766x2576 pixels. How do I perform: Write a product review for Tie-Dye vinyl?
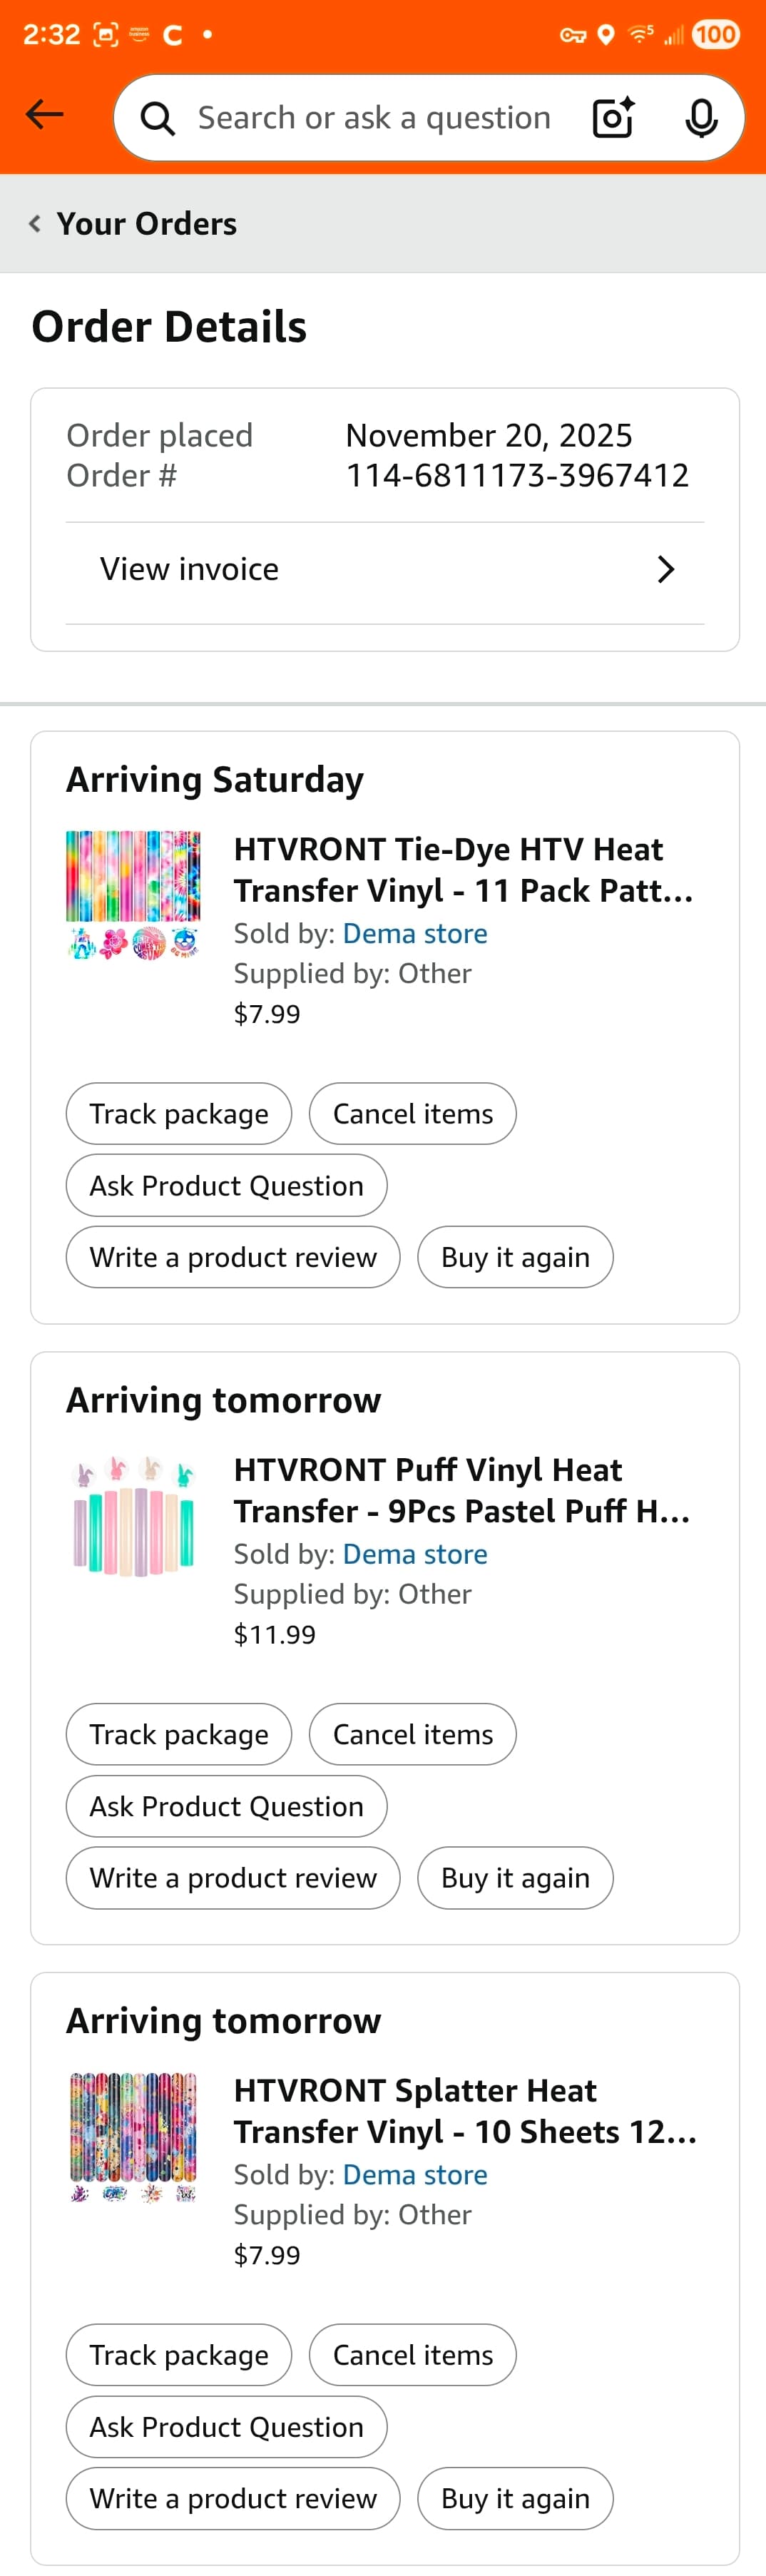coord(233,1258)
